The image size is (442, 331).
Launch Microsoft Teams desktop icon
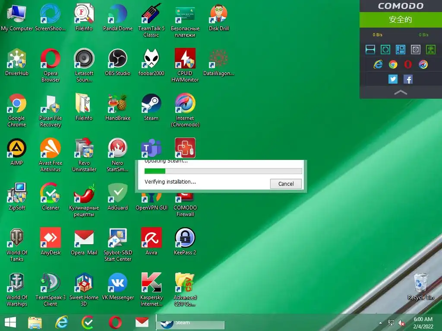pos(151,148)
